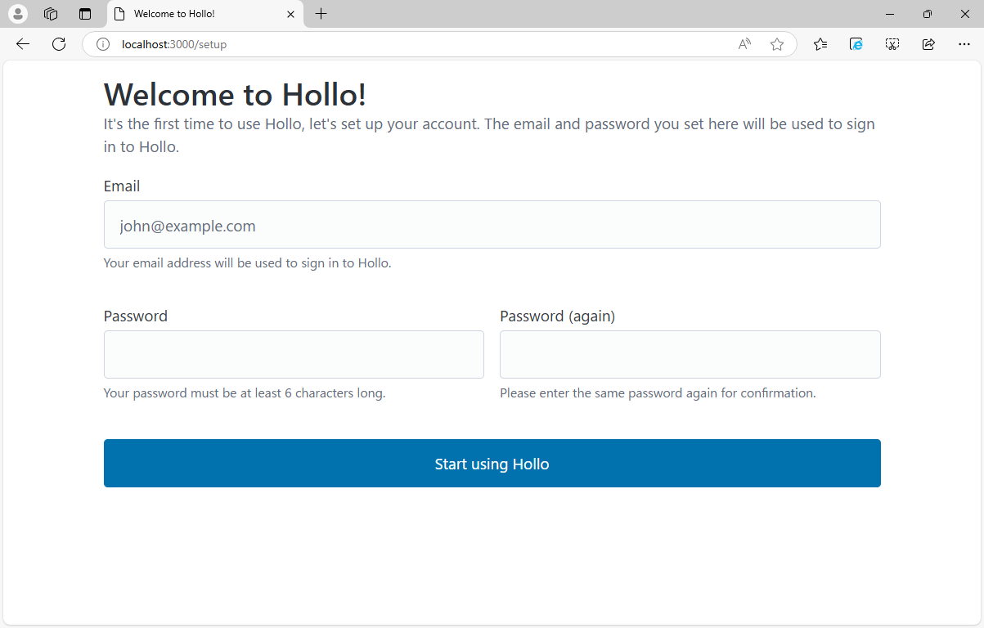This screenshot has width=984, height=628.
Task: Open the browser essentials icon in toolbar
Action: coord(856,44)
